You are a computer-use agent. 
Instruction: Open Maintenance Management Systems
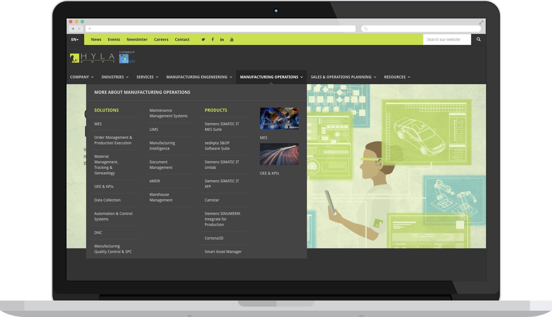168,113
